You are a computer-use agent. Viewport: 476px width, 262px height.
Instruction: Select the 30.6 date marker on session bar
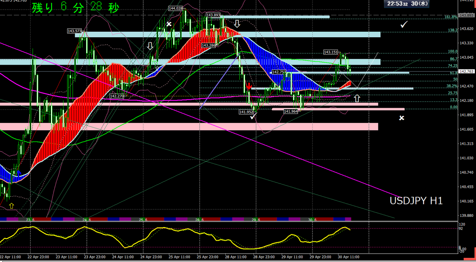point(313,220)
